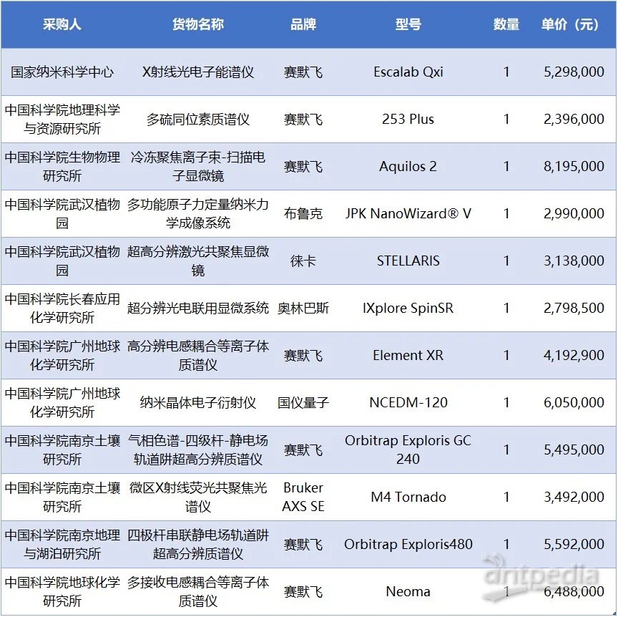618x617 pixels.
Task: Click the price 5,495,000
Action: point(574,450)
